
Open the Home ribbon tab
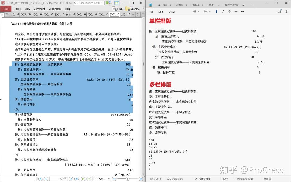17,9
